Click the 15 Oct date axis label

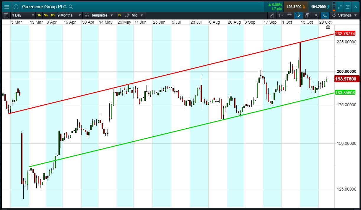click(307, 22)
